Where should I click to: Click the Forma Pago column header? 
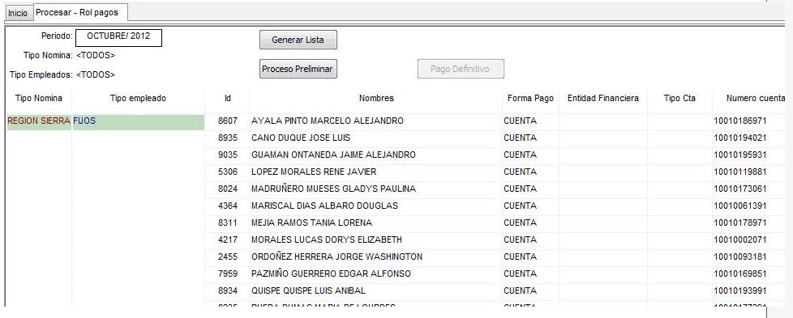click(x=530, y=99)
